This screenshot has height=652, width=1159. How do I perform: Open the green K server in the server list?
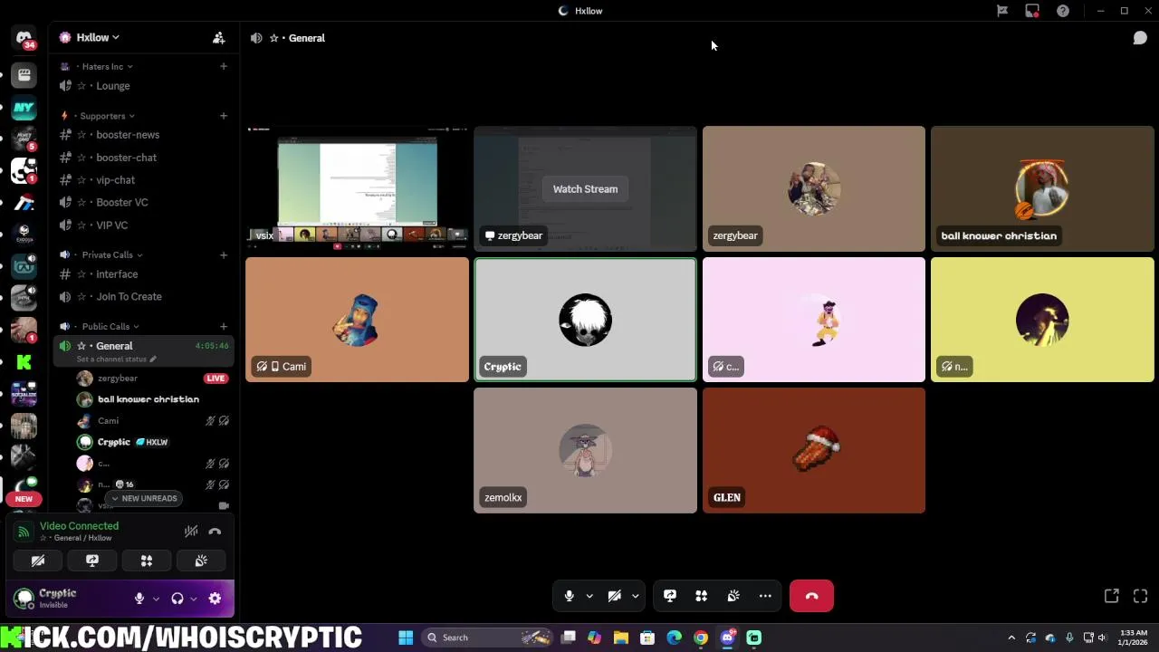pyautogui.click(x=24, y=362)
